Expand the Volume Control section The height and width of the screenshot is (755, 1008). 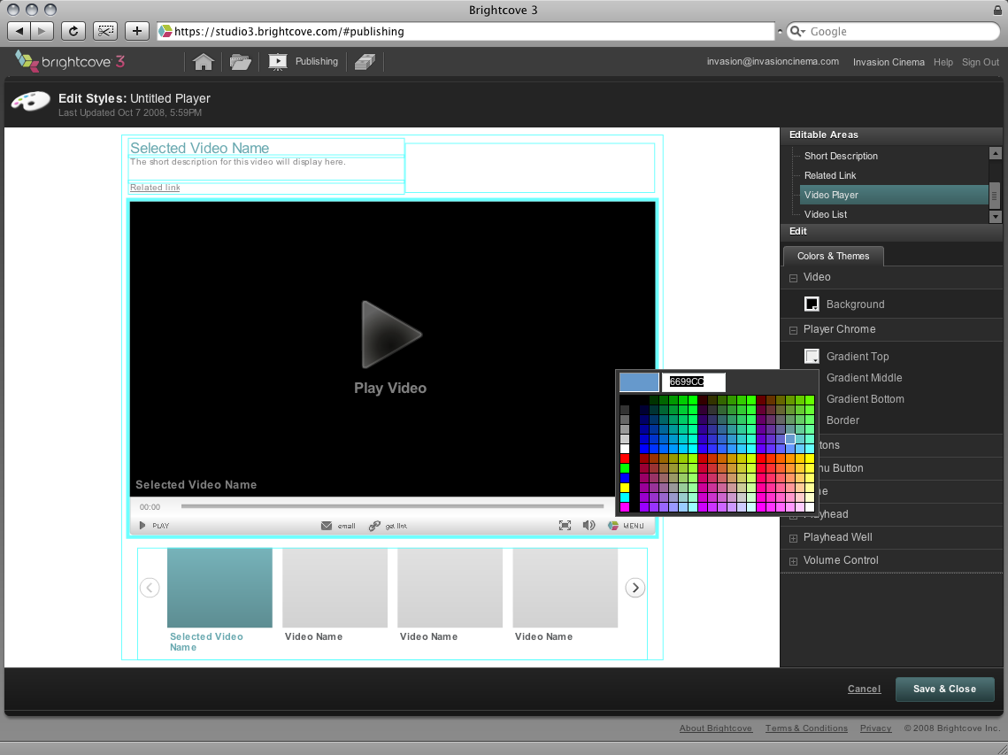click(793, 561)
